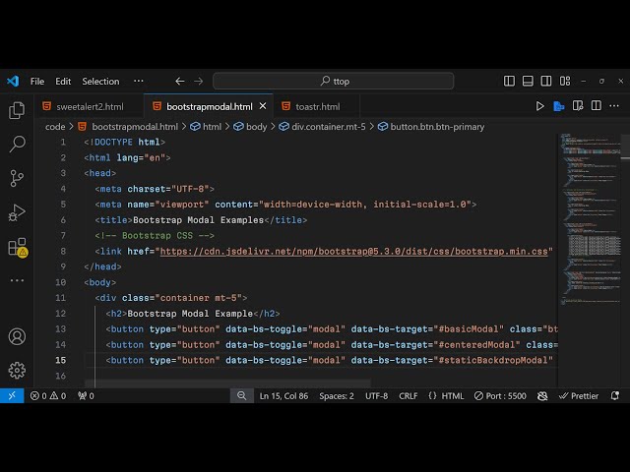Open the Extensions view

(x=17, y=247)
